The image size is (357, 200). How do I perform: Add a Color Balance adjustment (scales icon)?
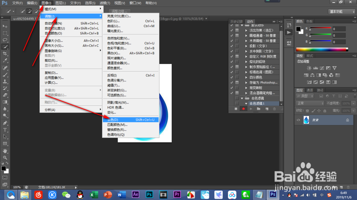coord(312,75)
